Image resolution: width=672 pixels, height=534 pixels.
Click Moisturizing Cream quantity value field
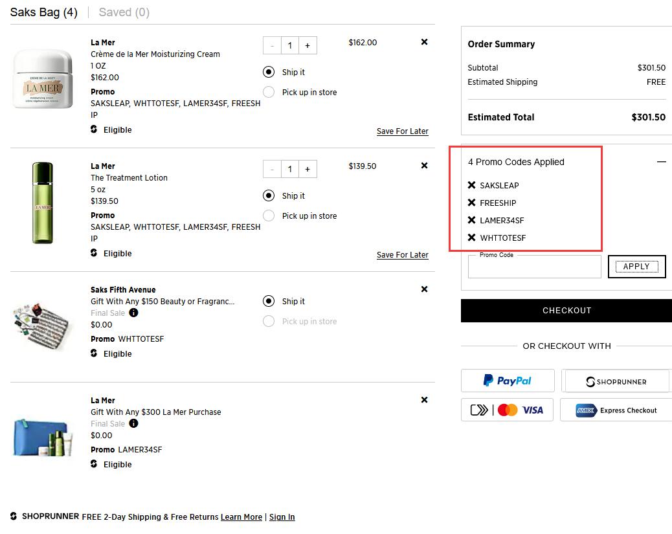point(290,45)
